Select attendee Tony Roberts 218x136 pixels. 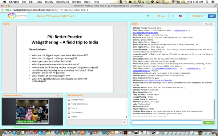coord(77,112)
